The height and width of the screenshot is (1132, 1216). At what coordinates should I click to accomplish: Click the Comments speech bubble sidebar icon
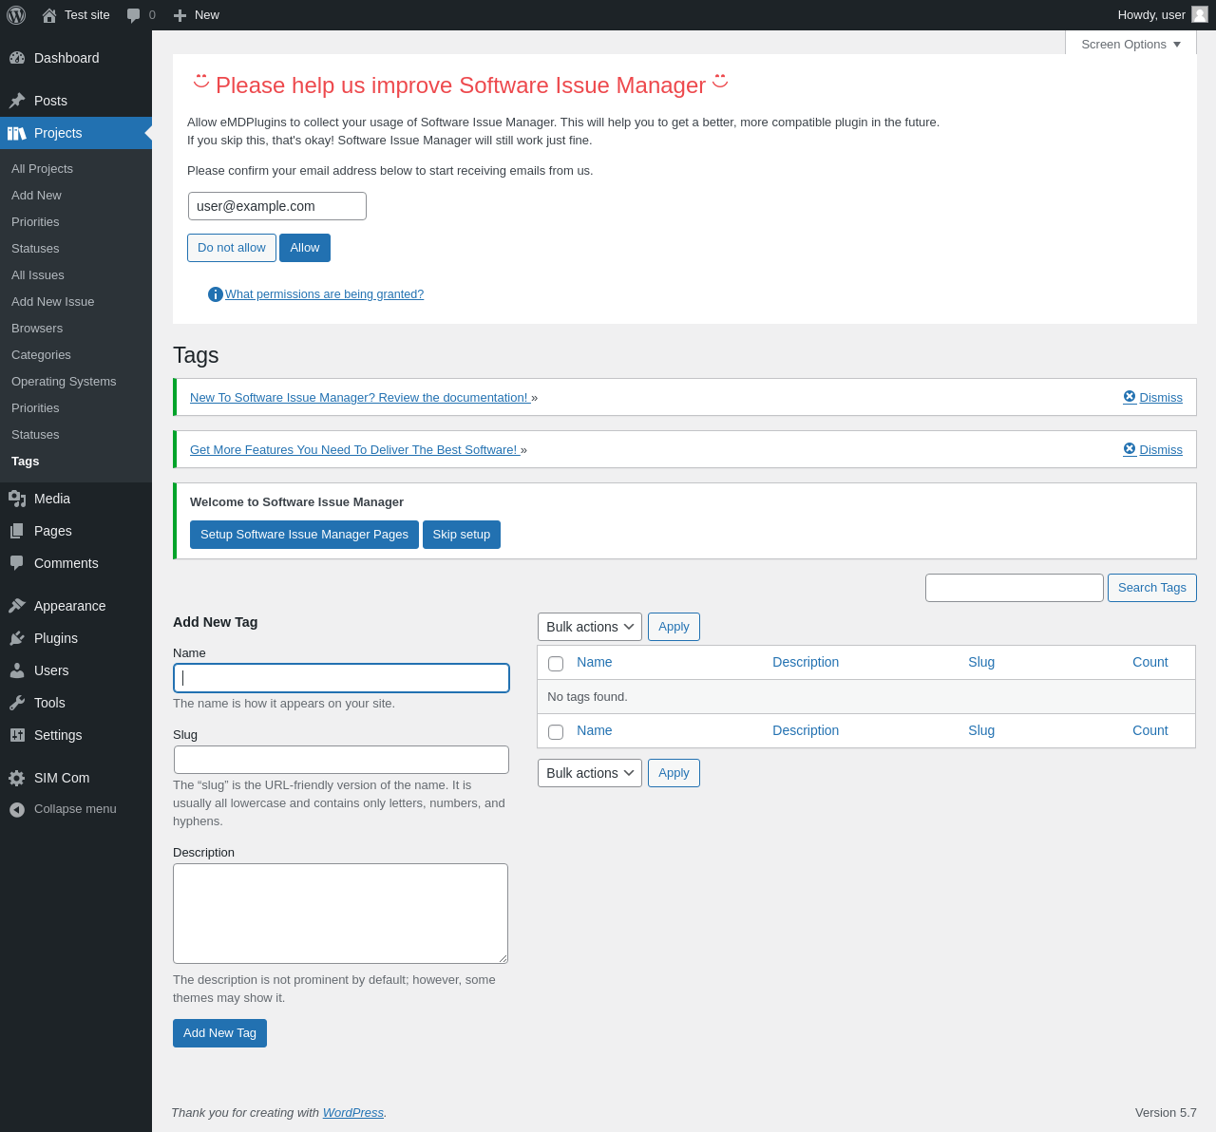[17, 563]
